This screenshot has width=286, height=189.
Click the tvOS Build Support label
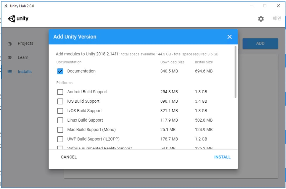[x=84, y=111]
